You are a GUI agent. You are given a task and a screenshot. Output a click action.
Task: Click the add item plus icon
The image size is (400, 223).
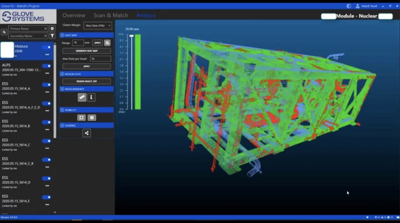point(52,29)
